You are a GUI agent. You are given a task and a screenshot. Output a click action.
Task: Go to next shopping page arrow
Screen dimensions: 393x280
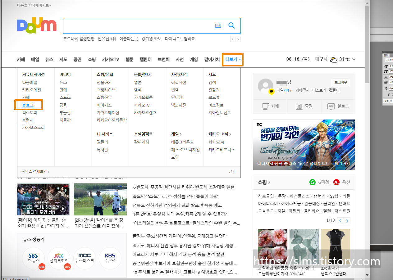point(347,221)
